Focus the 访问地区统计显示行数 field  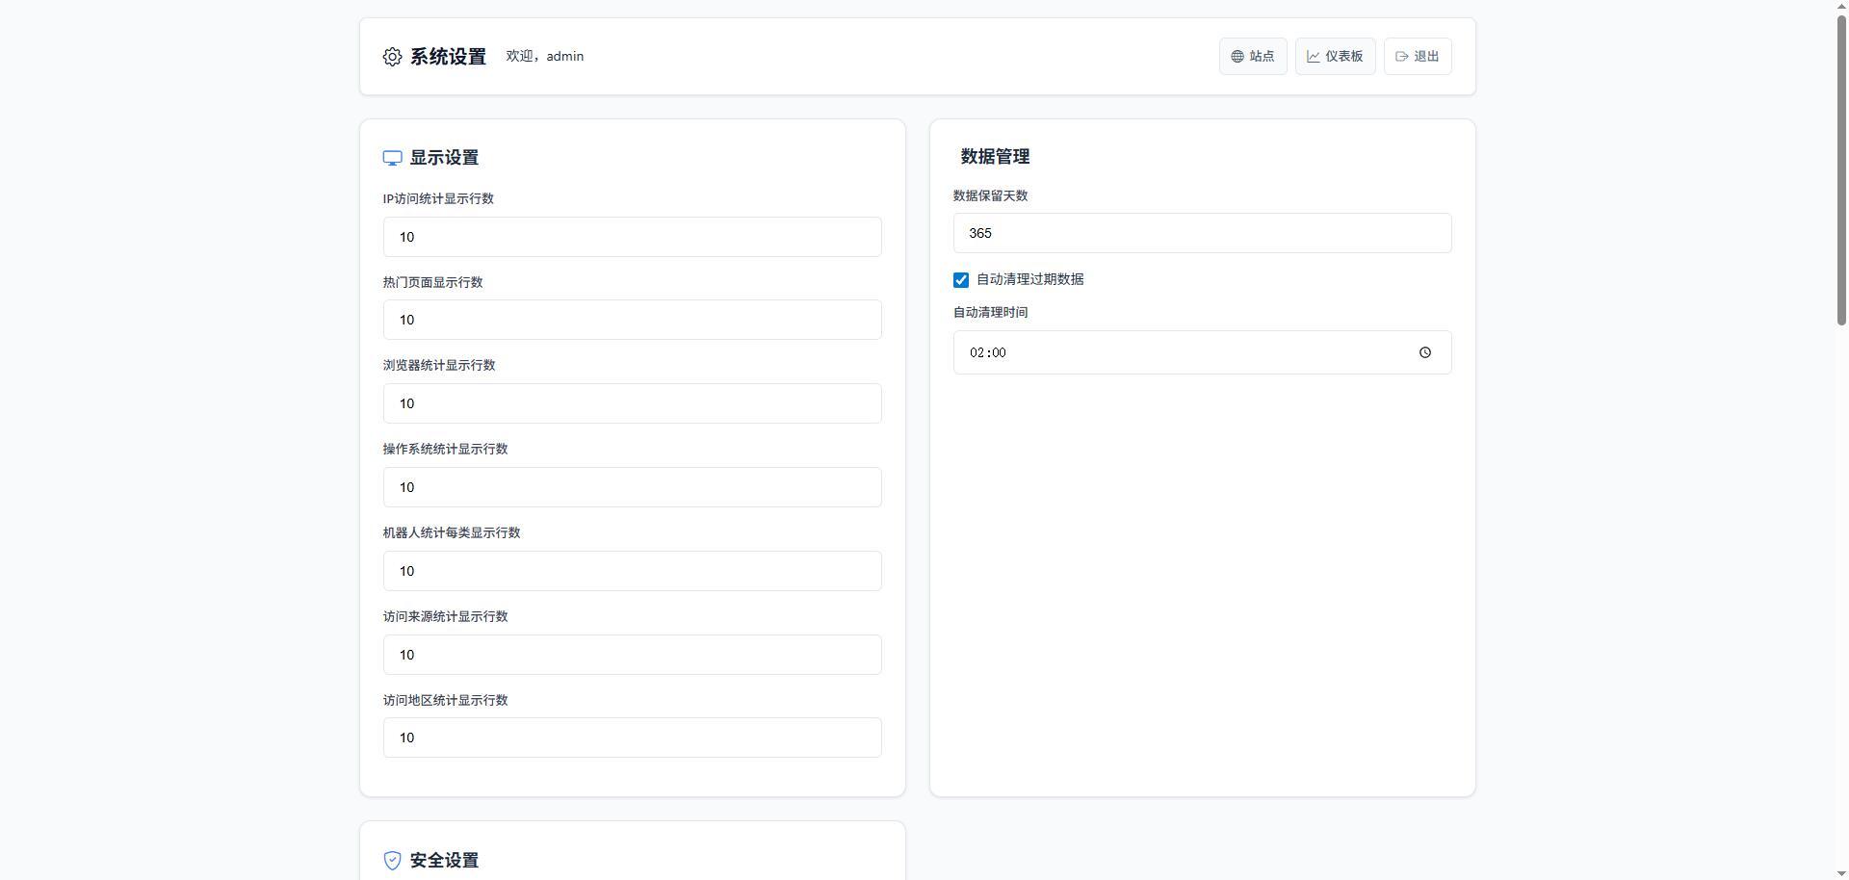click(632, 738)
